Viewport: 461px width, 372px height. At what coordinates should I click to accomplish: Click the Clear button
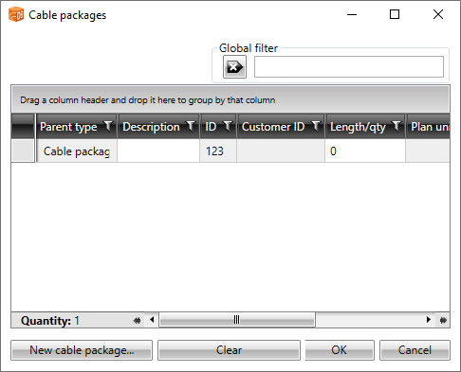[x=229, y=350]
